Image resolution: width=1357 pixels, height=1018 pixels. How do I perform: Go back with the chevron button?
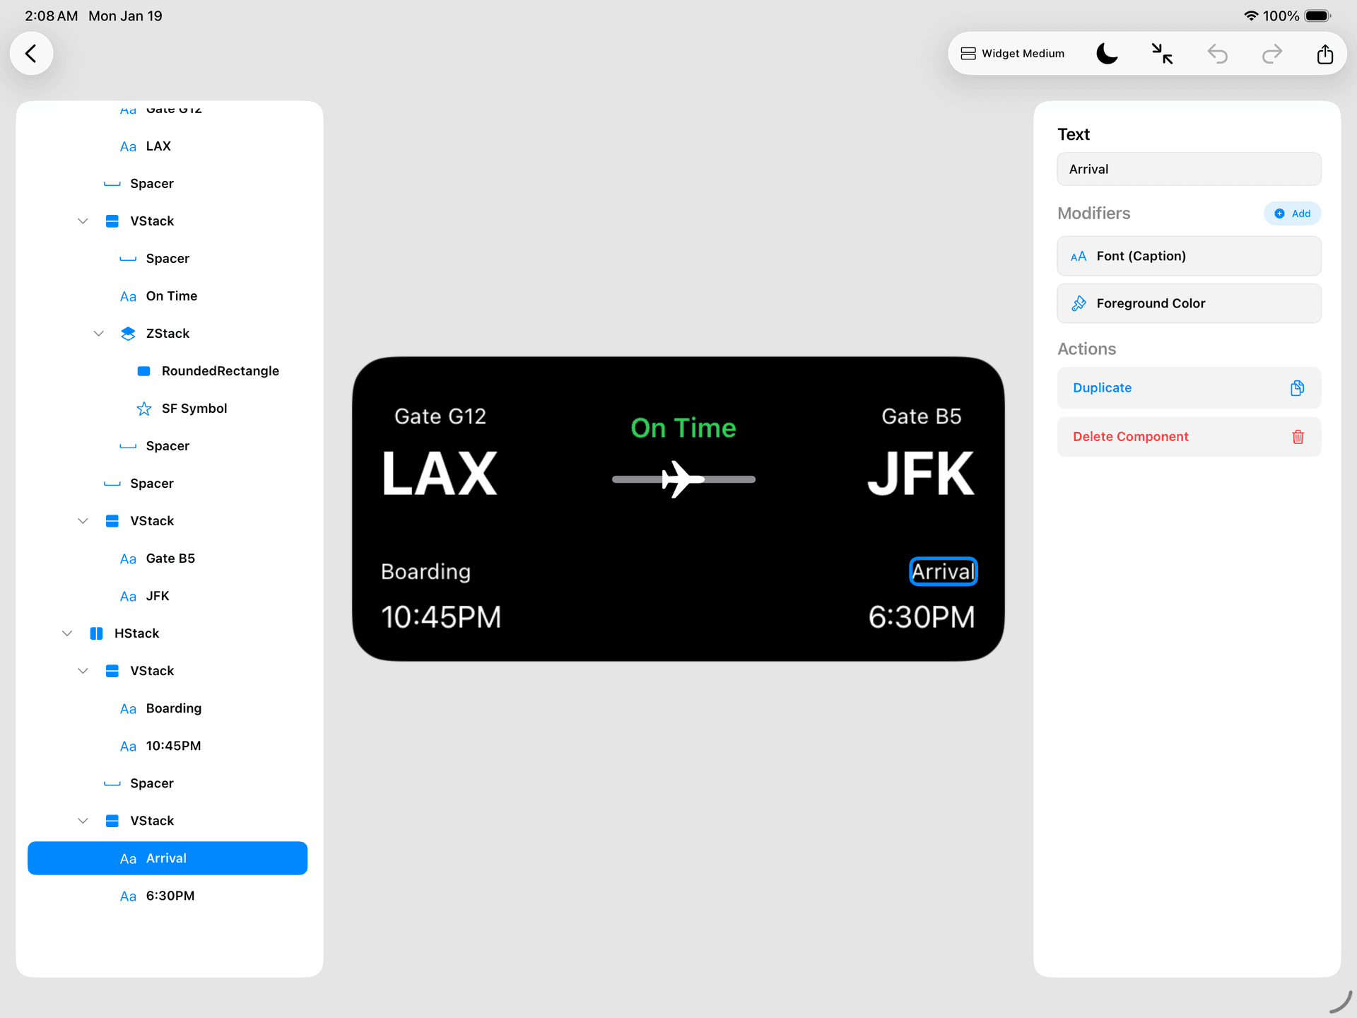pos(31,54)
